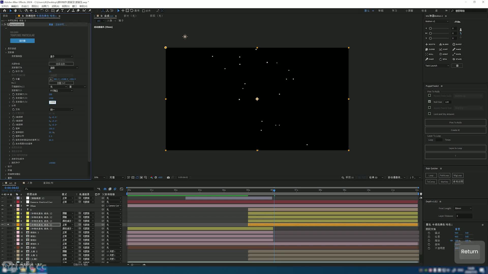
Task: Open the Motion v2 dropdown
Action: 437,21
